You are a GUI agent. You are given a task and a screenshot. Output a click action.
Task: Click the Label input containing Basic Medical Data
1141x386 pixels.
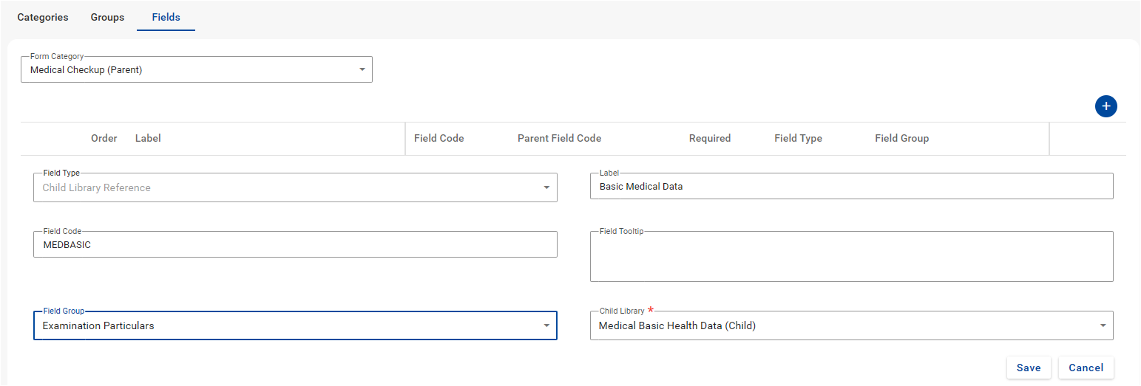851,187
